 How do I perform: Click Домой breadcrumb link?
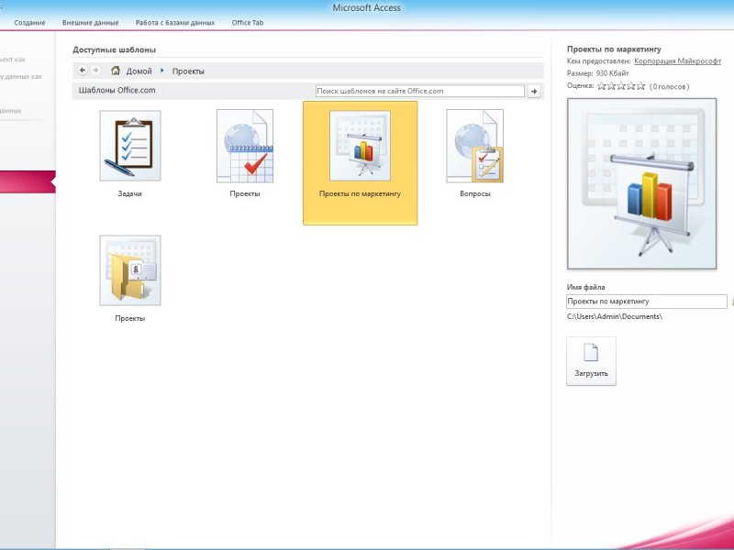pyautogui.click(x=139, y=71)
